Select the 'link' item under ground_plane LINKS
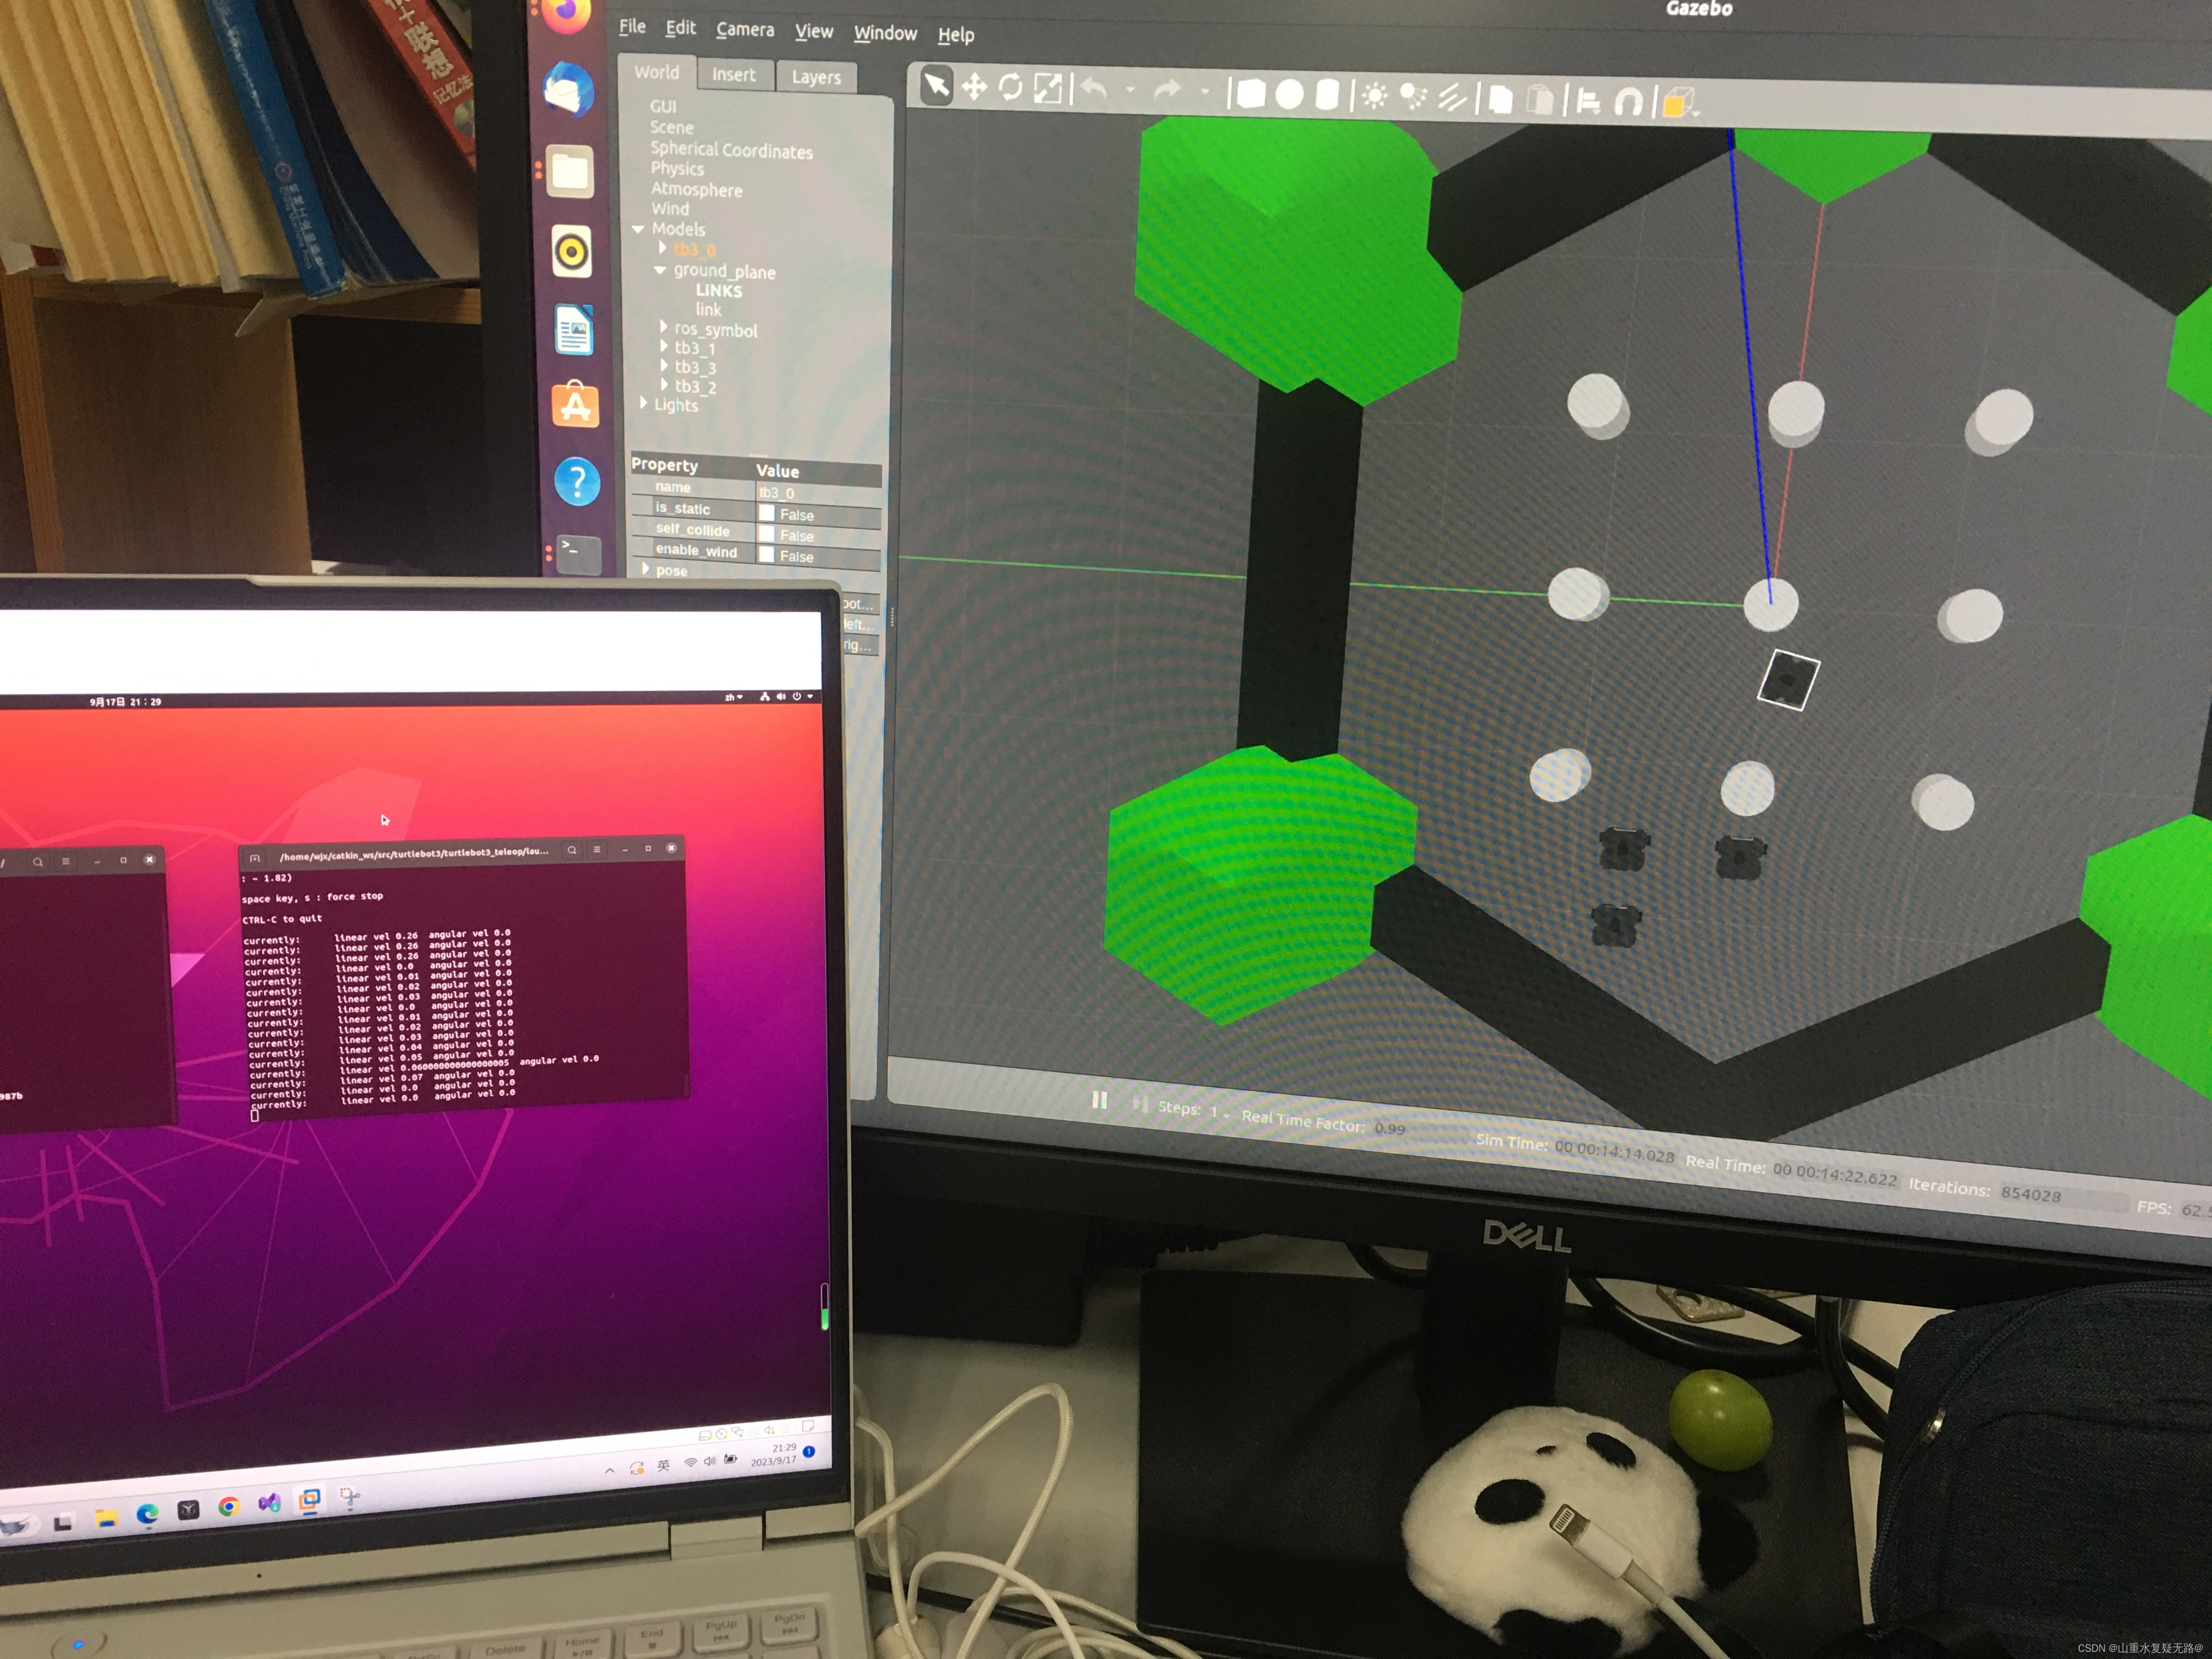Screen dimensions: 2212x1659 point(708,310)
